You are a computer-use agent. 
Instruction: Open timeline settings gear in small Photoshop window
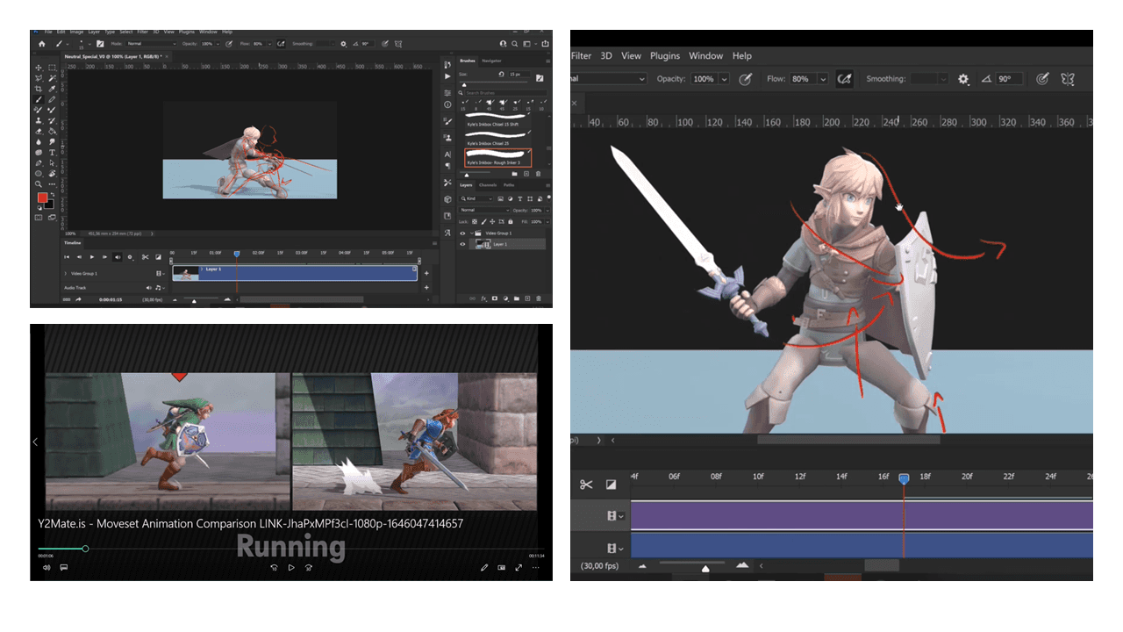pyautogui.click(x=130, y=257)
